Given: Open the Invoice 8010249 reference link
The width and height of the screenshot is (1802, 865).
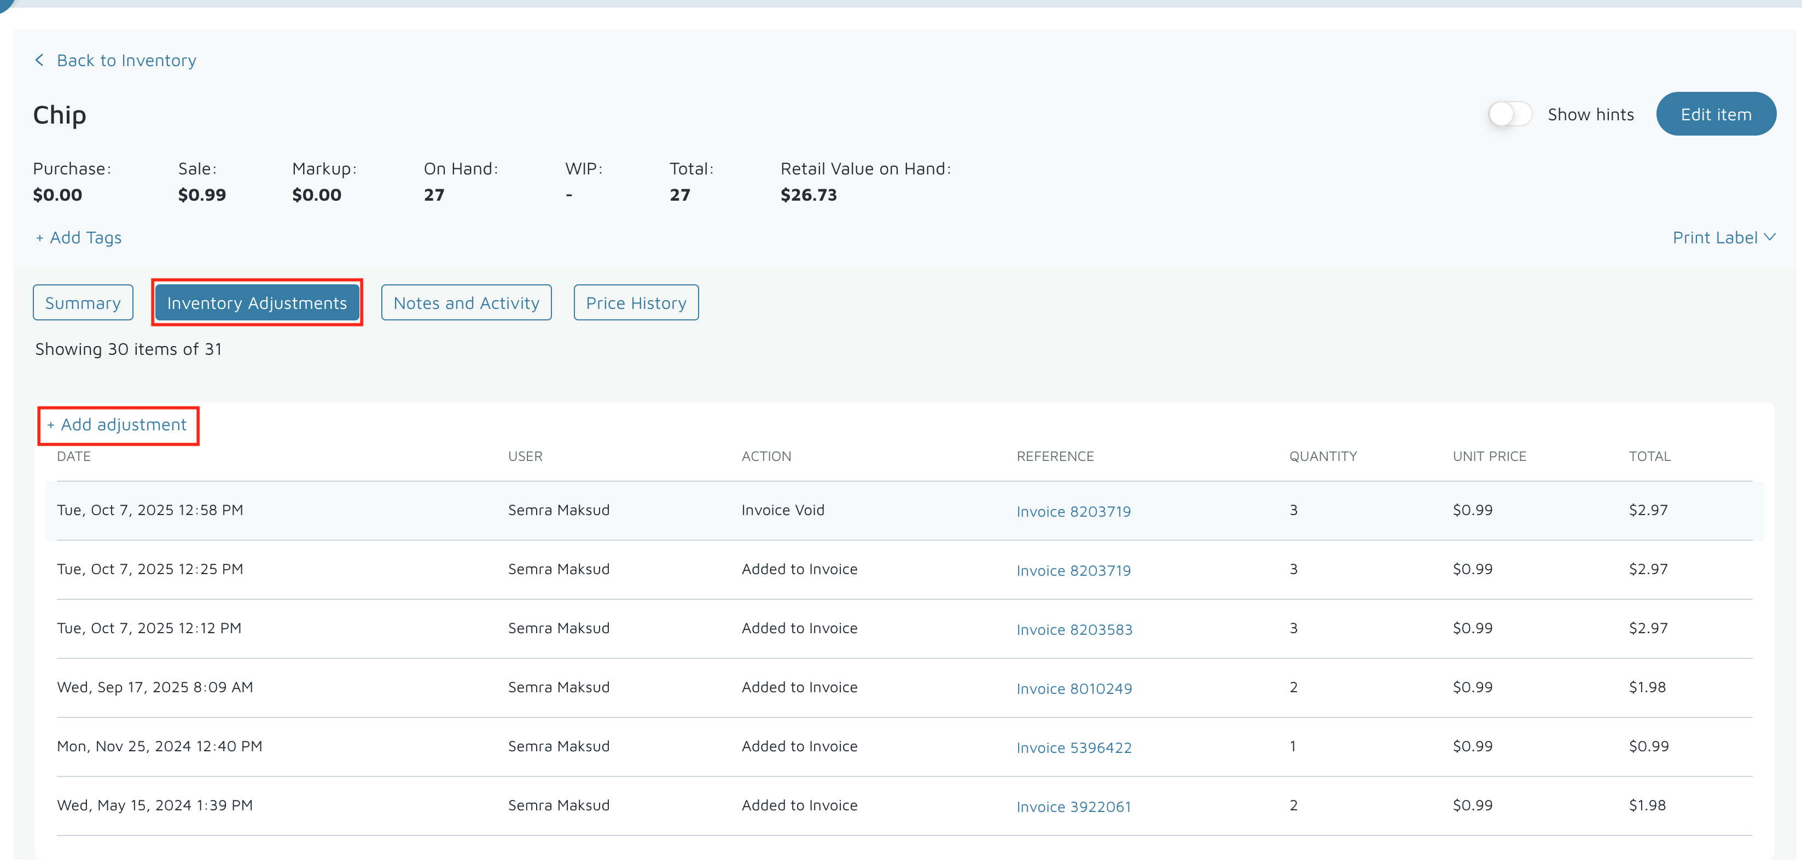Looking at the screenshot, I should pyautogui.click(x=1074, y=689).
